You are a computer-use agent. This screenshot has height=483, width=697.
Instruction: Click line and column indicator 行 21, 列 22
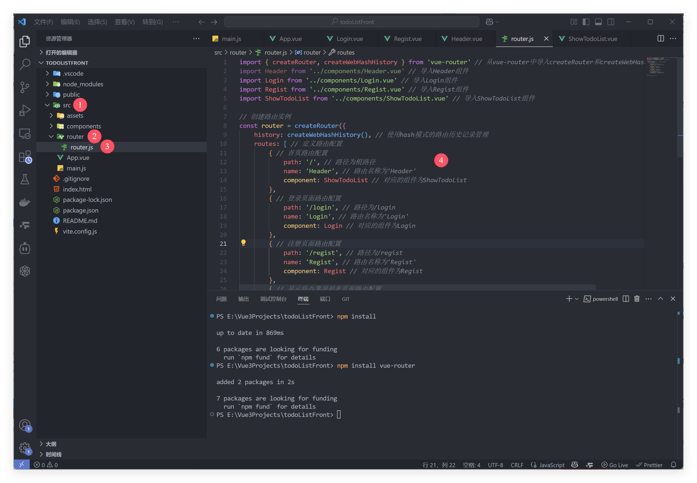tap(439, 465)
